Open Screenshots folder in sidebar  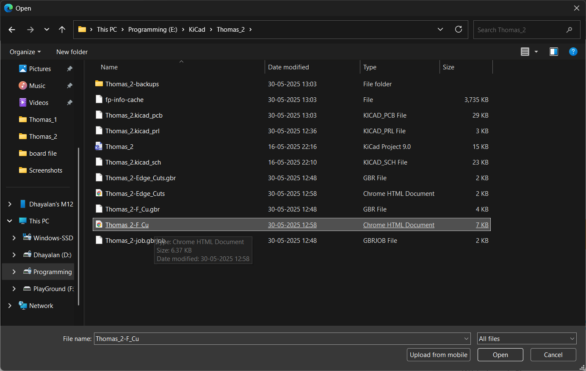pyautogui.click(x=45, y=170)
